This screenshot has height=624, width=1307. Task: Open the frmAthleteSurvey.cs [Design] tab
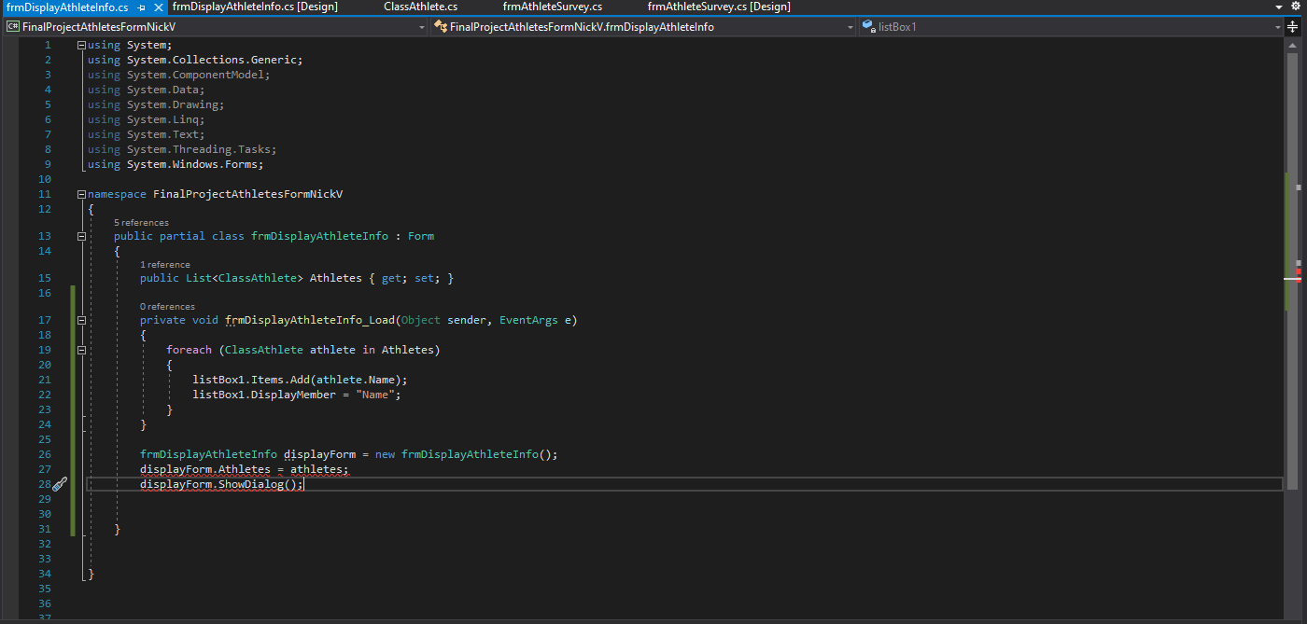[x=719, y=7]
